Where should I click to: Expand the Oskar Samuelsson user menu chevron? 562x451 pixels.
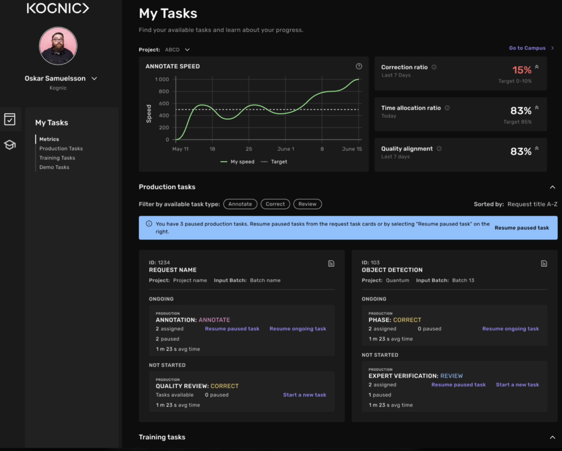(x=94, y=79)
